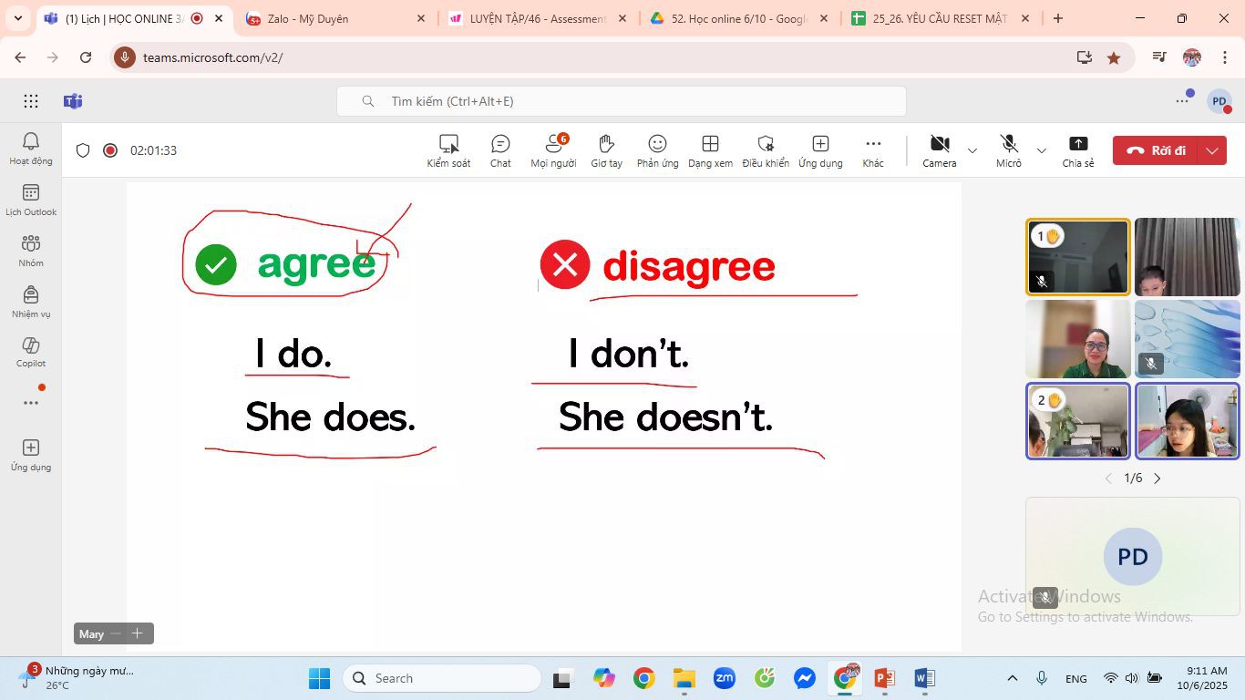Go to next page of participant videos
Viewport: 1245px width, 700px height.
point(1158,479)
